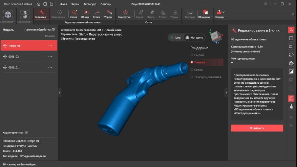
Task: Activate the Редактир… one-click edit tool
Action: (x=41, y=14)
